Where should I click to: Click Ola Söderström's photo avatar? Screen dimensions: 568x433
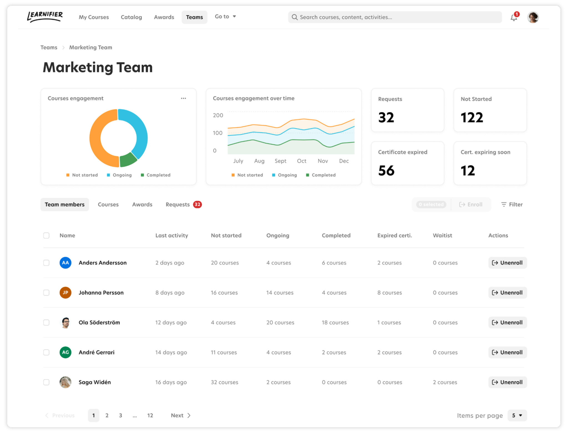[65, 323]
